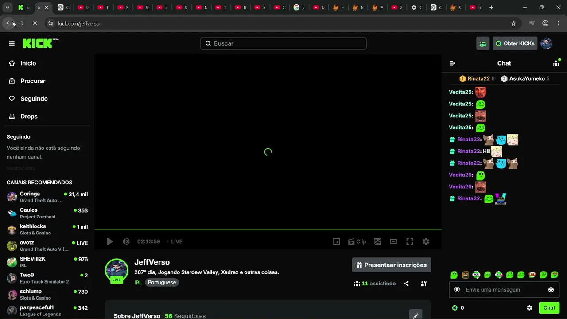Send message with the green Chat button
Image resolution: width=567 pixels, height=319 pixels.
tap(549, 308)
